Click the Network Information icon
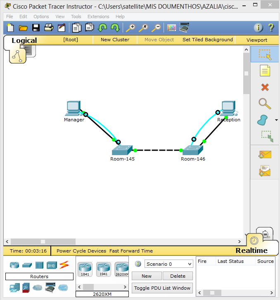 click(259, 28)
